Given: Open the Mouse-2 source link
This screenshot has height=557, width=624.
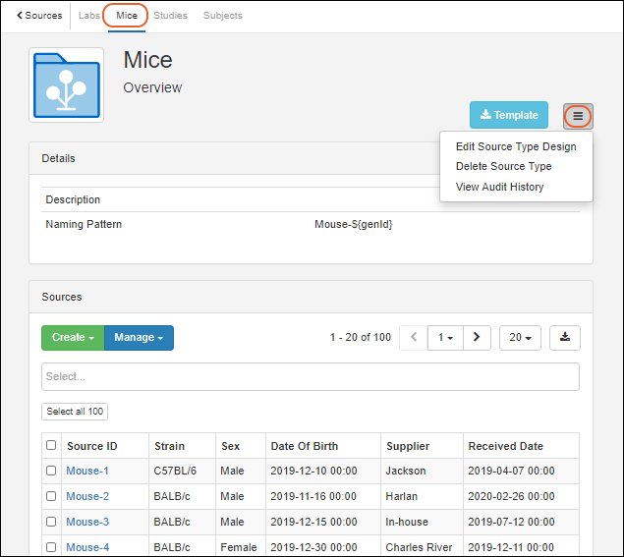Looking at the screenshot, I should pos(87,497).
